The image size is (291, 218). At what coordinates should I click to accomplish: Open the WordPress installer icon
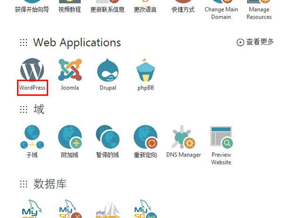click(32, 69)
